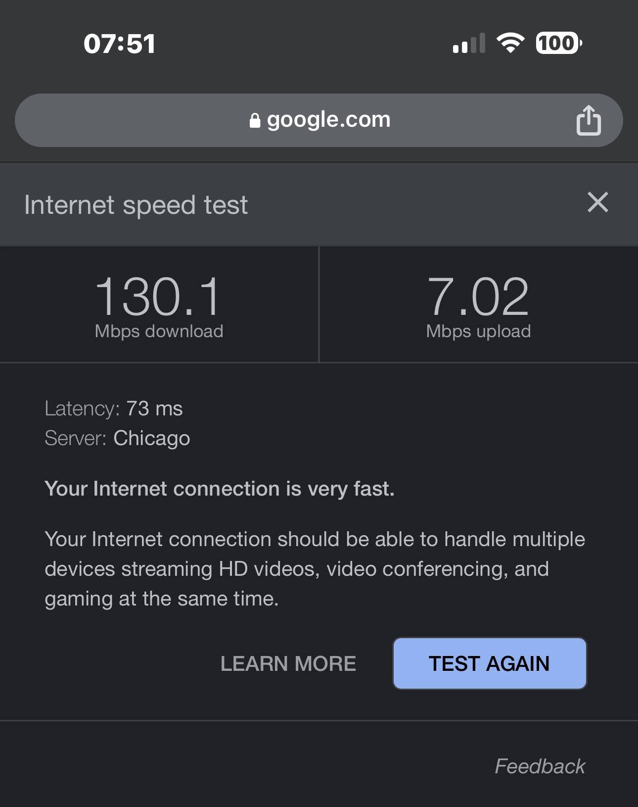Tap the 07:51 clock in status bar
Screen dimensions: 638x807
(x=120, y=44)
